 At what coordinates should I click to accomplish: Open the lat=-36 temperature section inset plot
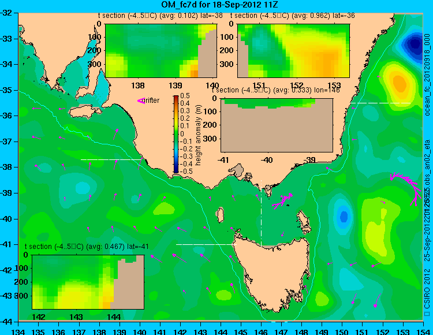pyautogui.click(x=293, y=51)
